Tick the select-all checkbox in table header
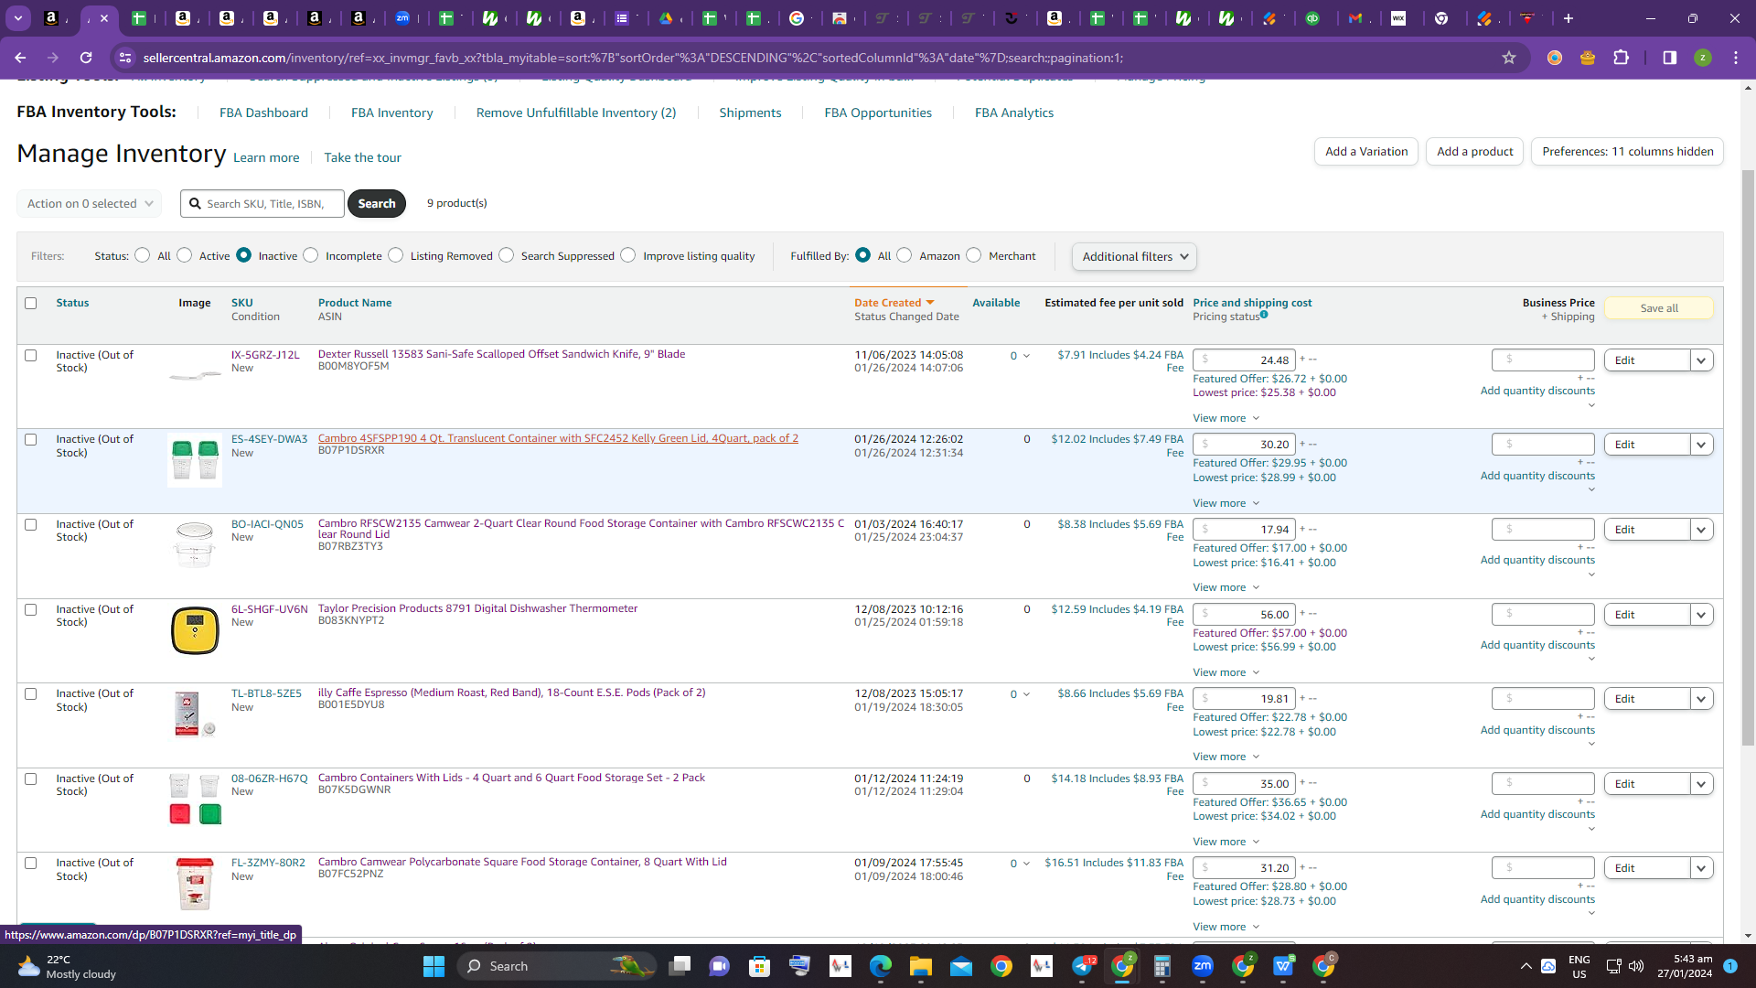Viewport: 1756px width, 988px height. [x=31, y=304]
